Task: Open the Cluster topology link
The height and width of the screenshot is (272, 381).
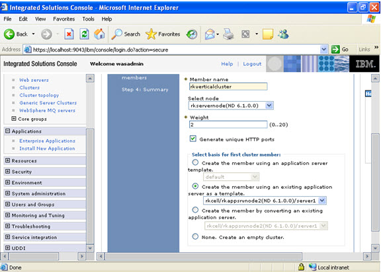Action: coord(39,95)
